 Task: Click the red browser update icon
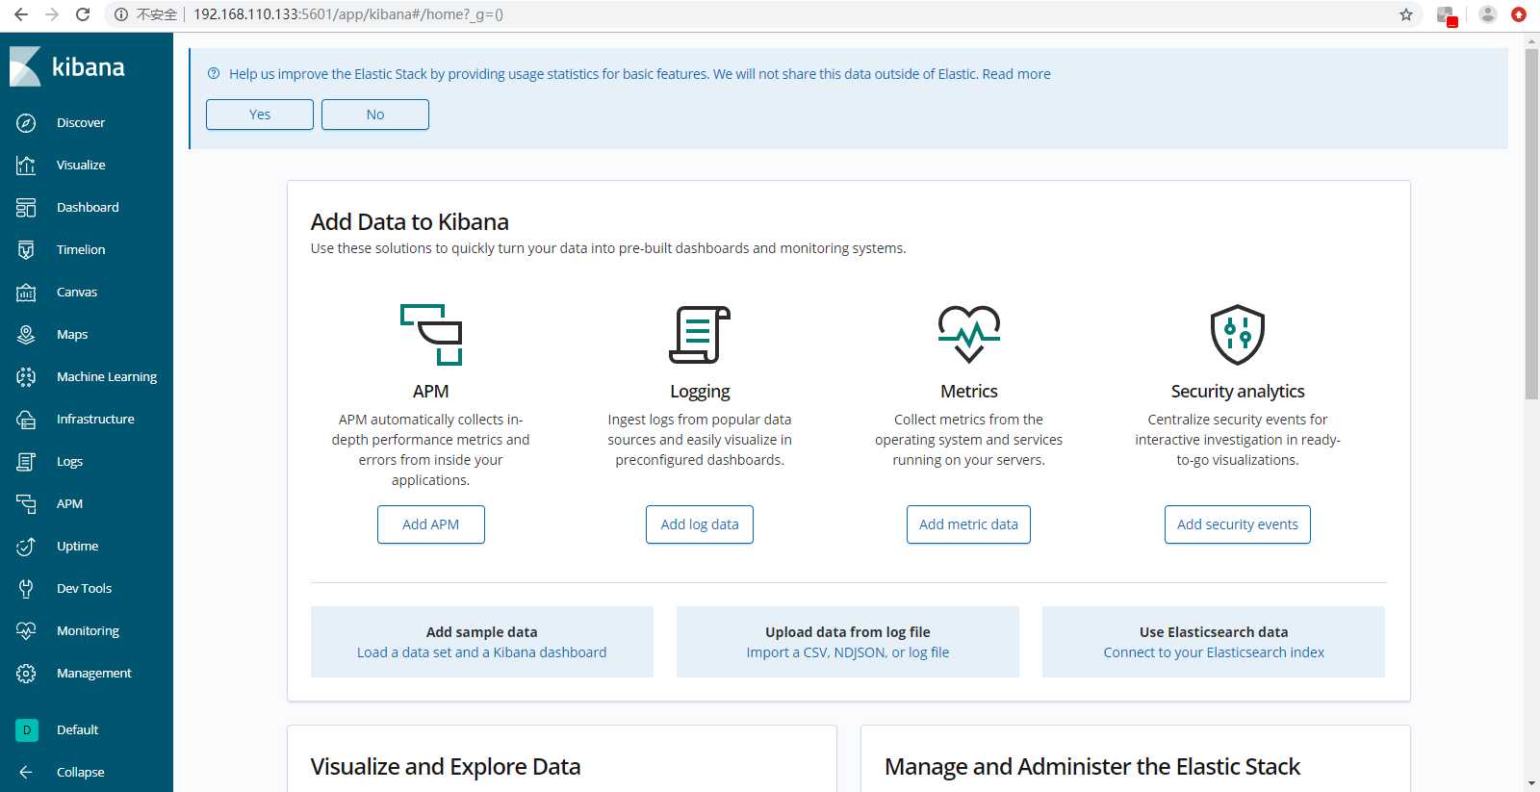click(1519, 14)
